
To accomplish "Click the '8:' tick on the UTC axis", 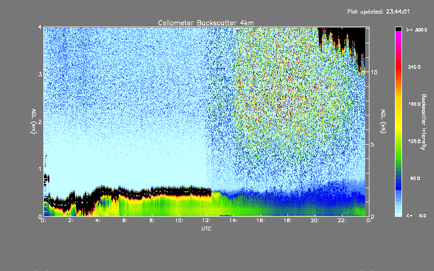I will [152, 221].
